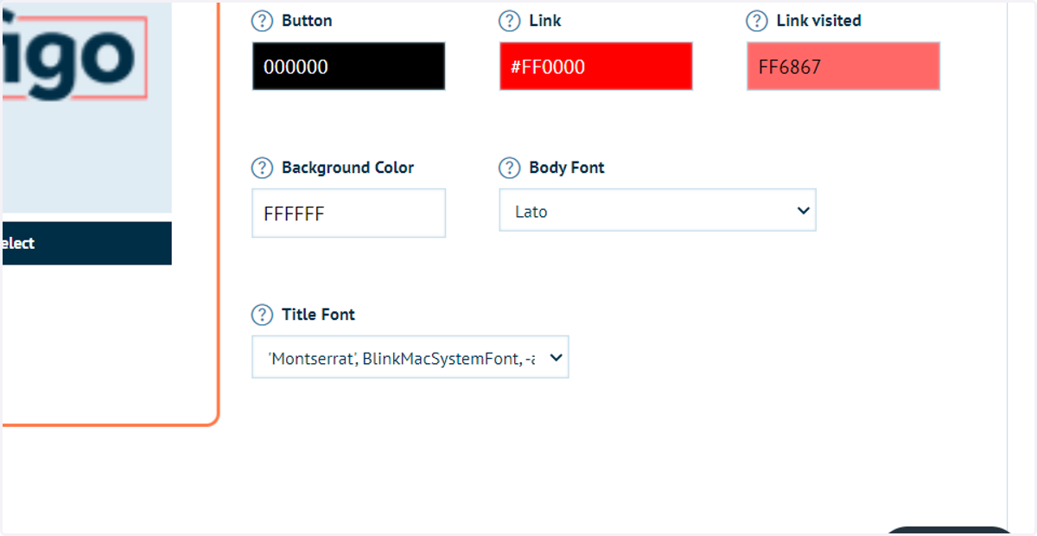1037x536 pixels.
Task: Click the dark Select button under logo
Action: [x=86, y=243]
